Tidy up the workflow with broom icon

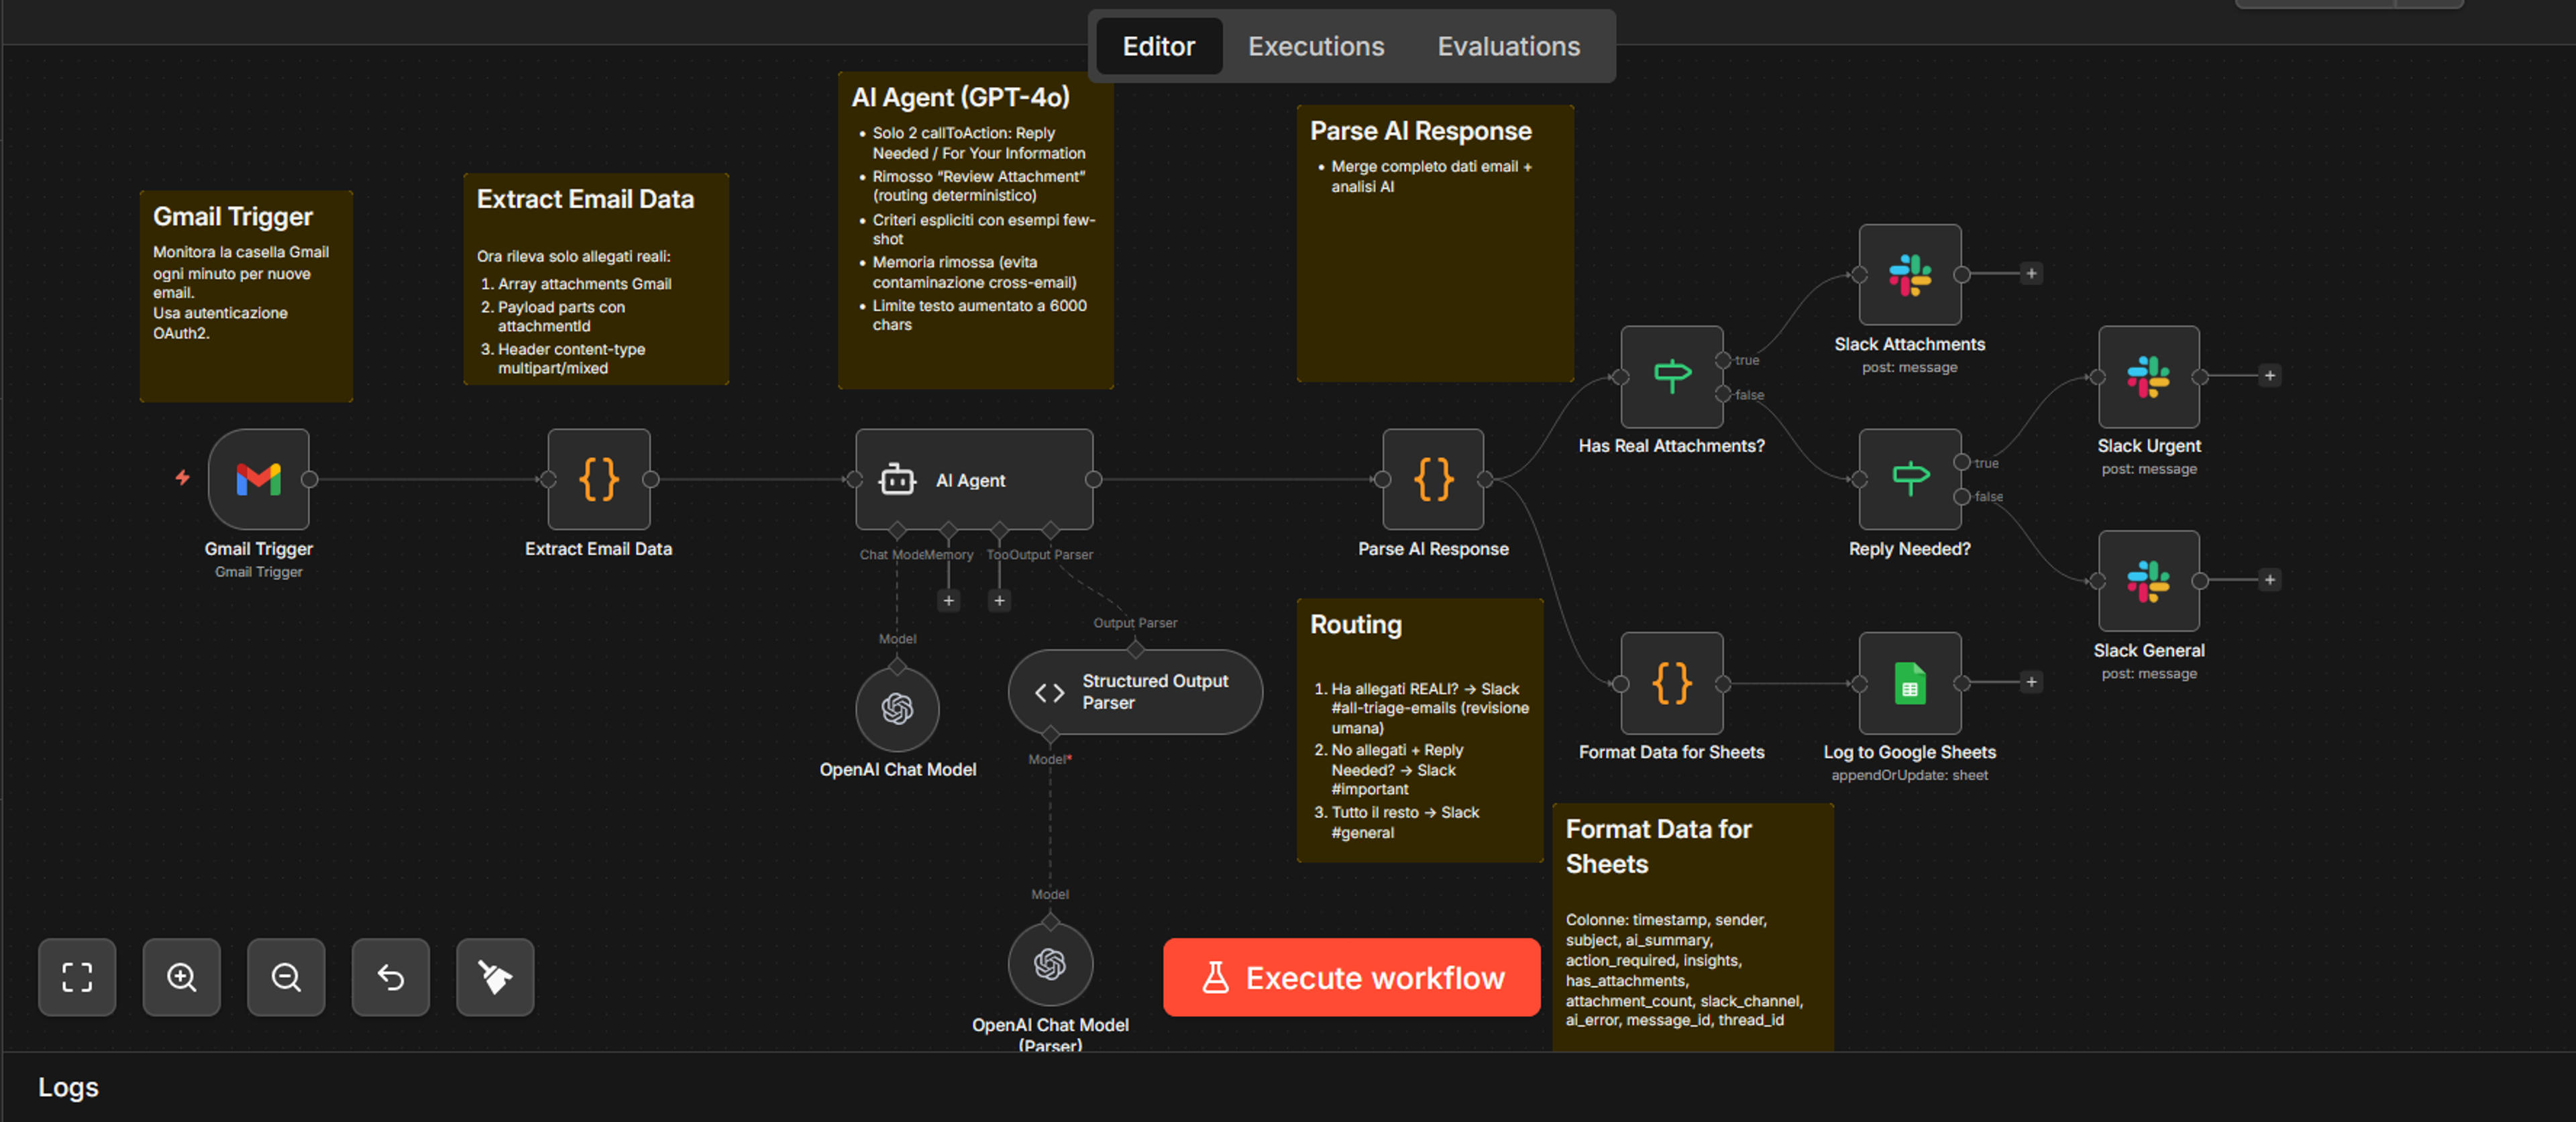495,977
